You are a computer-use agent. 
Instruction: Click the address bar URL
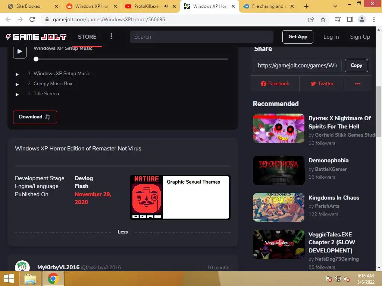[x=109, y=19]
